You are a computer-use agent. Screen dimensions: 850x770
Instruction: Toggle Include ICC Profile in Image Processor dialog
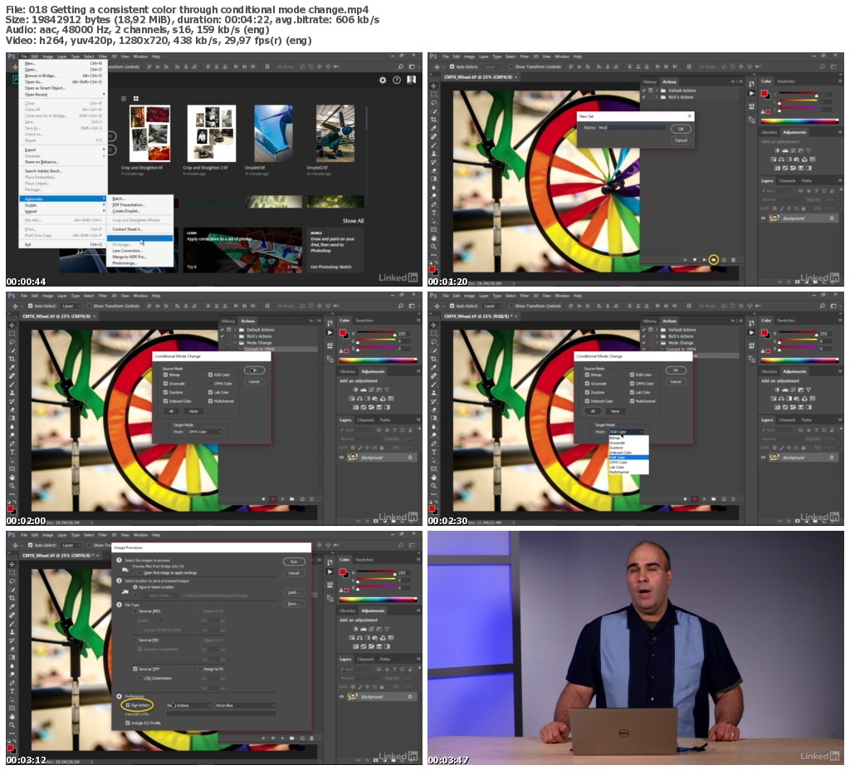point(128,723)
